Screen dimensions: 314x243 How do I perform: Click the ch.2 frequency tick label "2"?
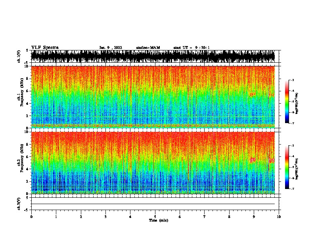pyautogui.click(x=27, y=181)
